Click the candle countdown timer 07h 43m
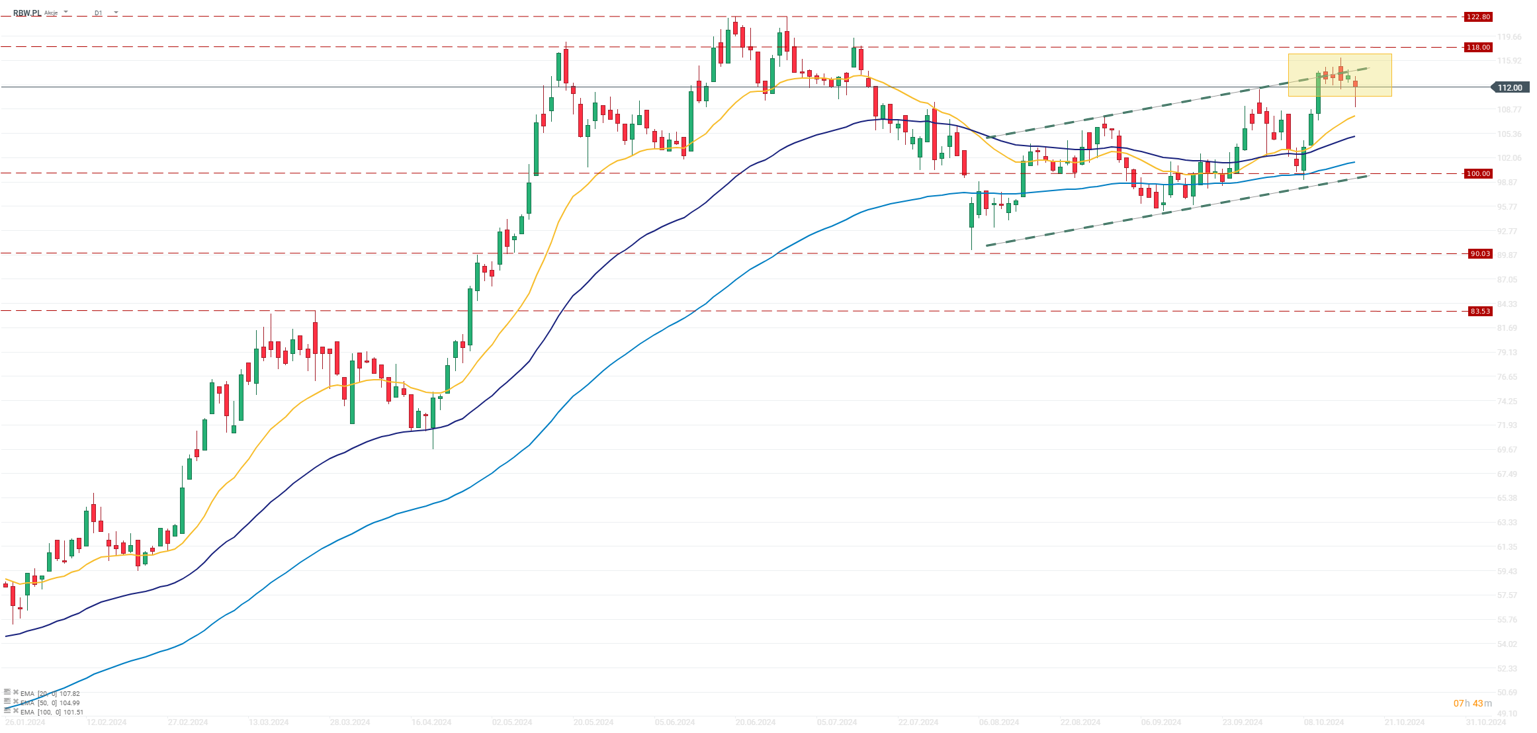 (x=1472, y=703)
